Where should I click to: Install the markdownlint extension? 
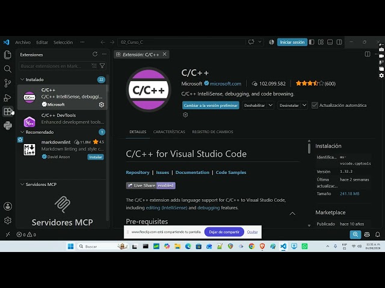pos(96,157)
